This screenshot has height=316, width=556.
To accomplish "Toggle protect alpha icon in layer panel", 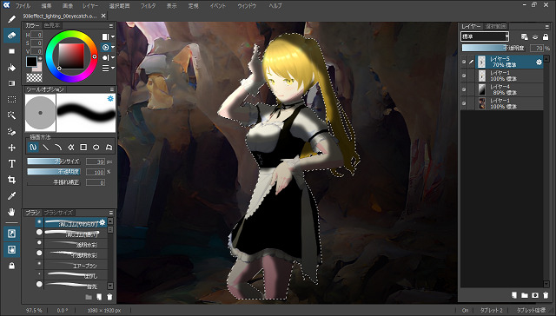I will tap(525, 36).
